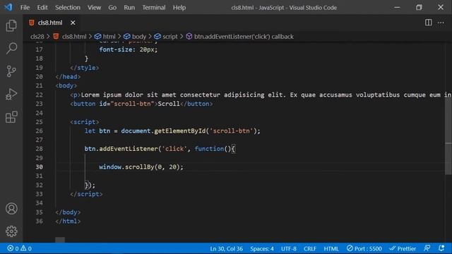452x254 pixels.
Task: Click the cls8.html breadcrumb item
Action: tap(71, 37)
